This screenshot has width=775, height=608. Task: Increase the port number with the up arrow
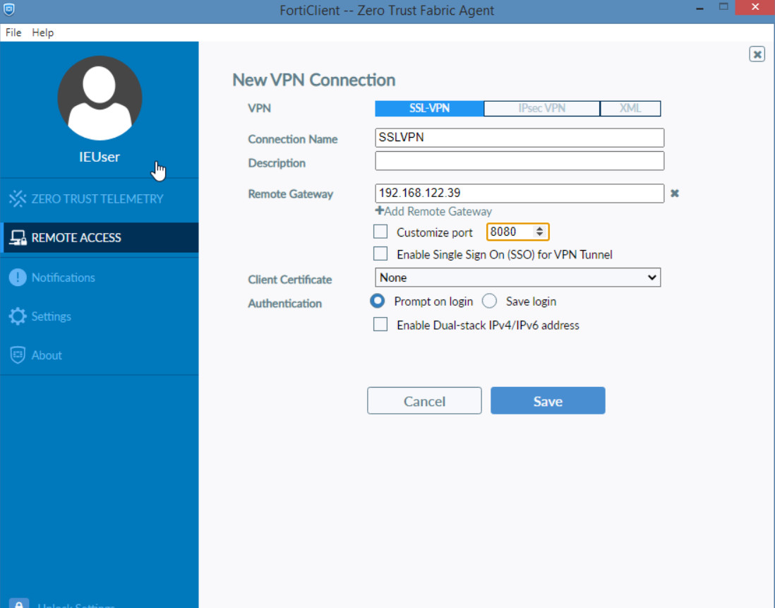click(x=540, y=228)
